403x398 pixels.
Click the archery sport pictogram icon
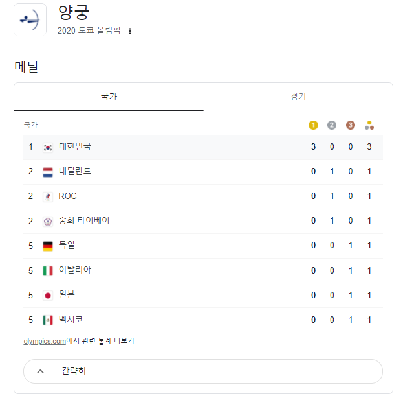pyautogui.click(x=30, y=19)
